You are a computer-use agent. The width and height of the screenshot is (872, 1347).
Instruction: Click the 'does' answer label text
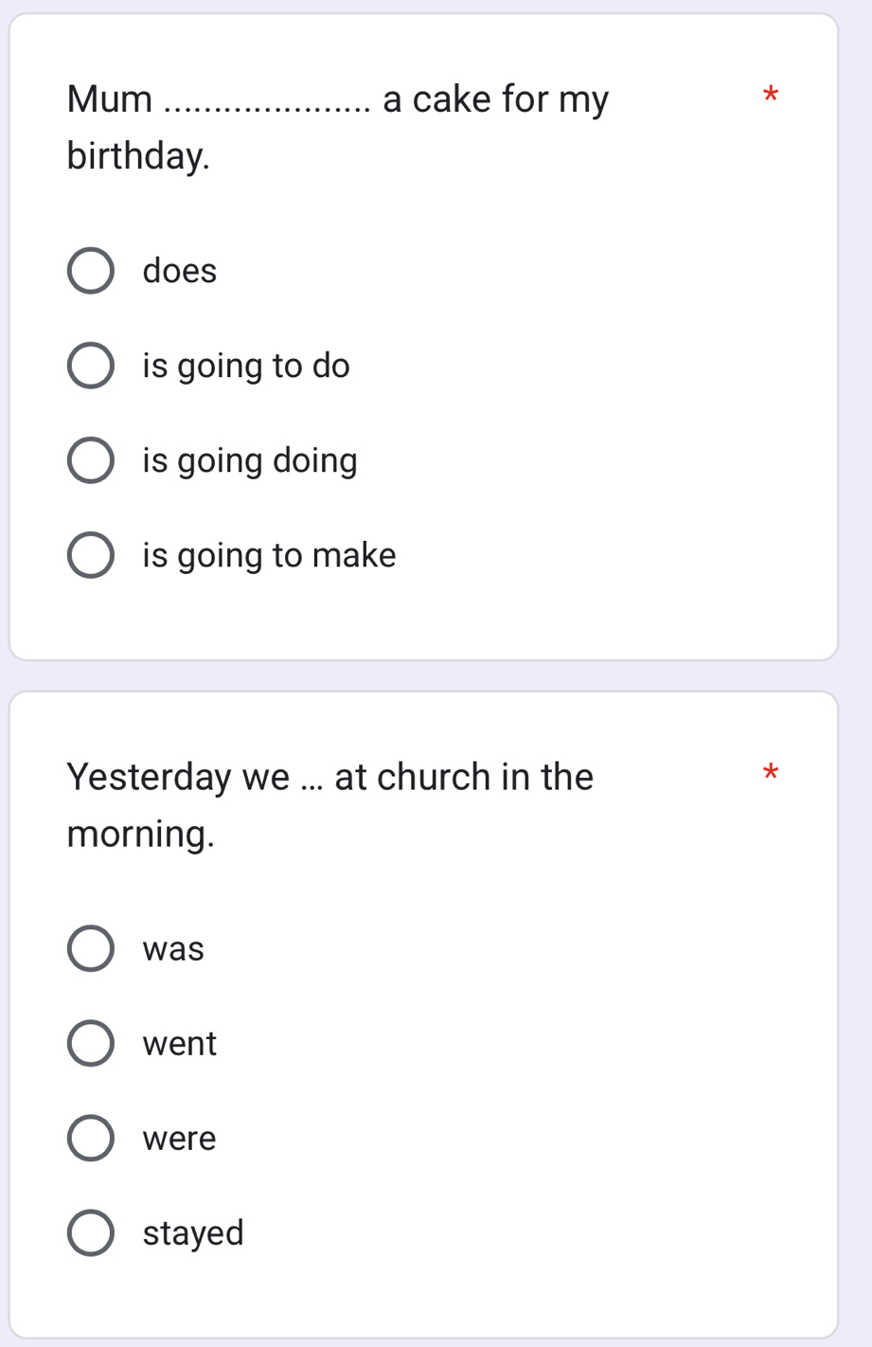(180, 271)
